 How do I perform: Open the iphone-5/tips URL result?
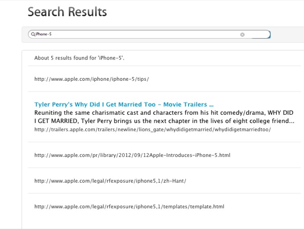pos(92,79)
